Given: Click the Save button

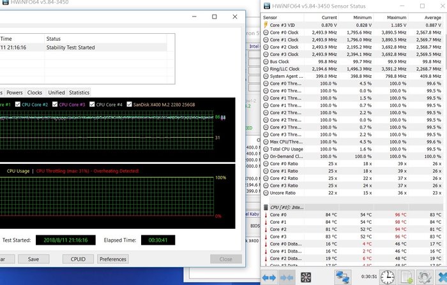Looking at the screenshot, I should pos(33,259).
